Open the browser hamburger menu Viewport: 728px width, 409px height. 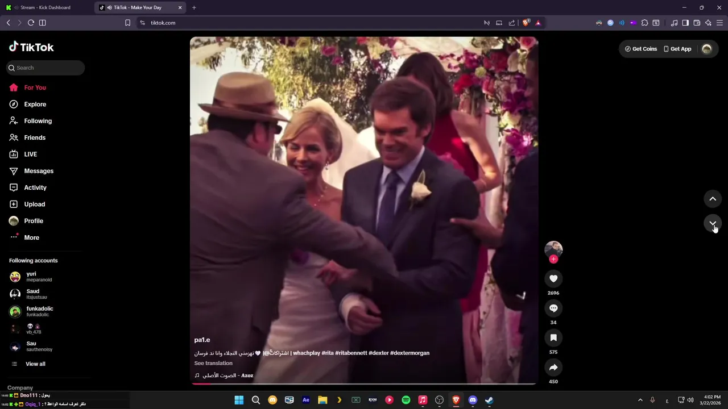click(x=720, y=23)
